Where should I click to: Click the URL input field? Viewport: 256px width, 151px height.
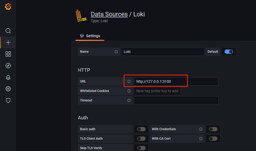pos(176,81)
